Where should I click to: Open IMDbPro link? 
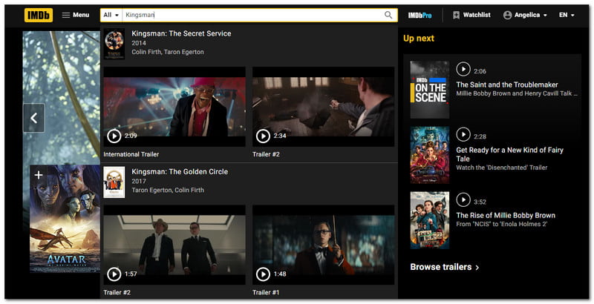pyautogui.click(x=420, y=15)
